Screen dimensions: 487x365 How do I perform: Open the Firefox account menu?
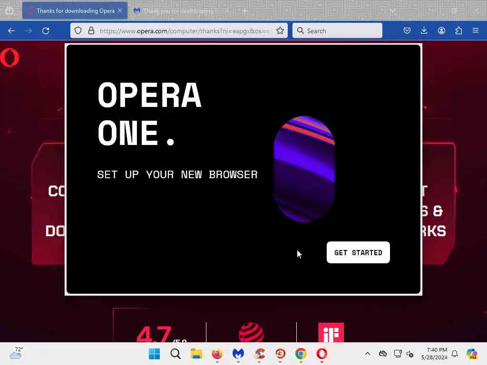[x=441, y=30]
